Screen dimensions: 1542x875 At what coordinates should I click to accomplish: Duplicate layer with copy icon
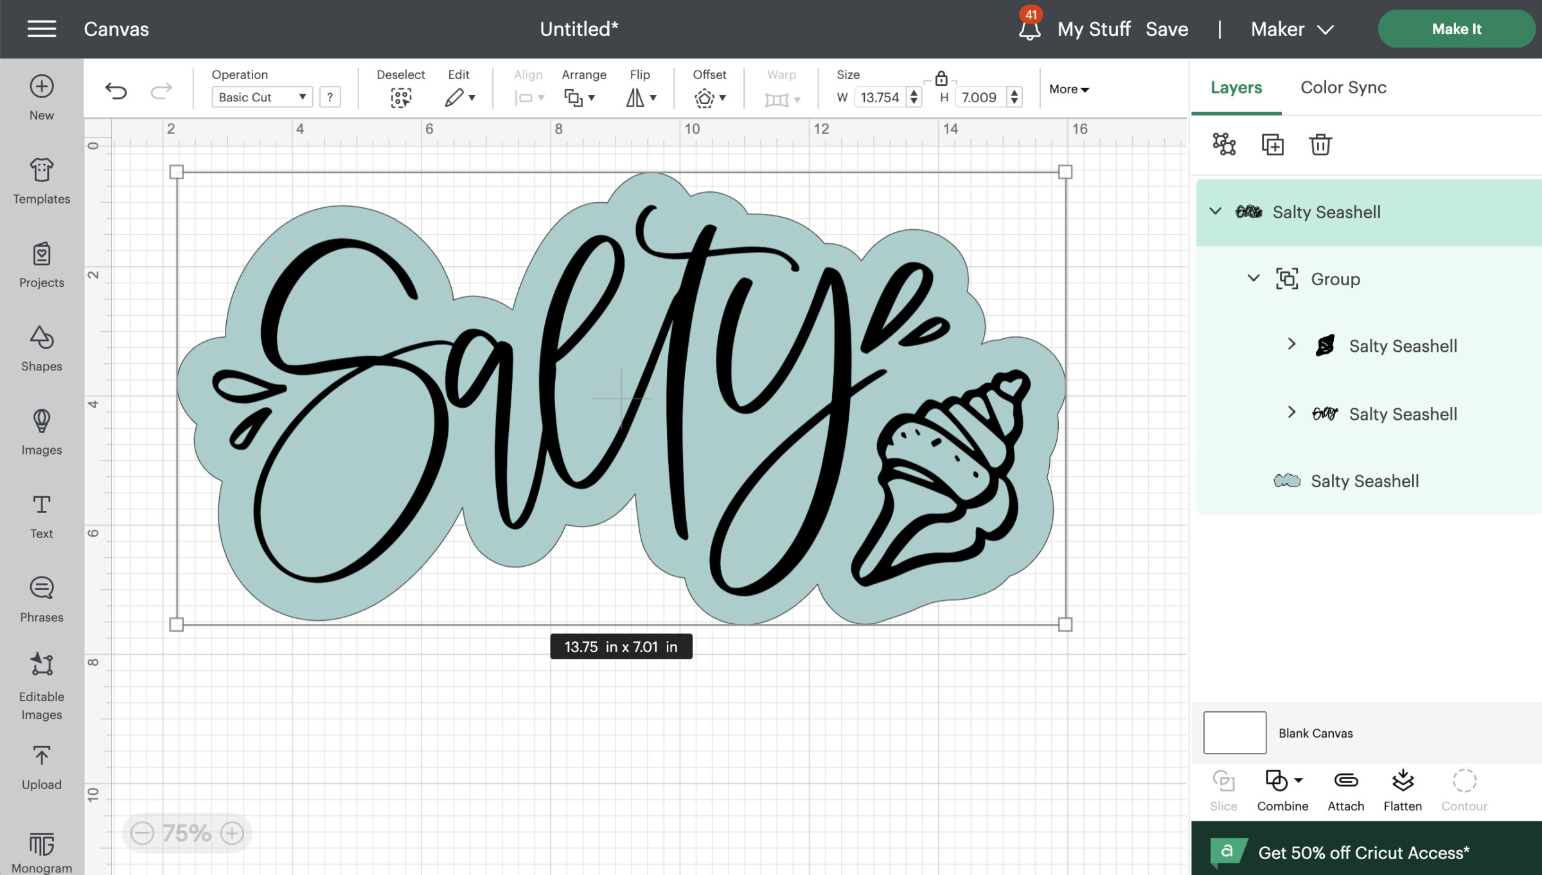click(1273, 144)
